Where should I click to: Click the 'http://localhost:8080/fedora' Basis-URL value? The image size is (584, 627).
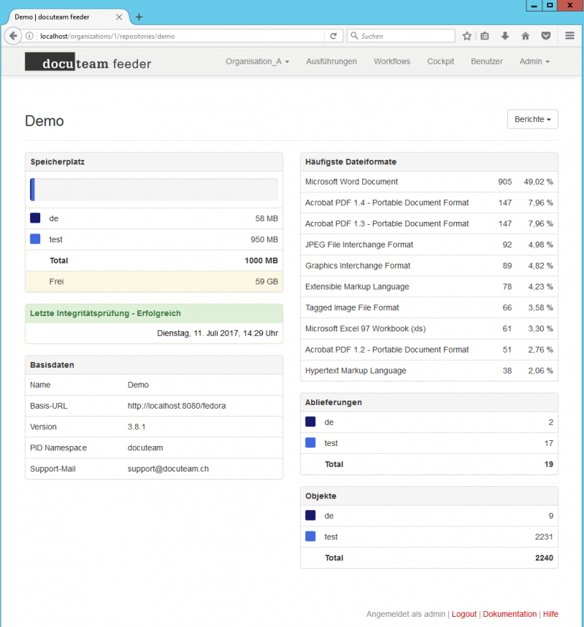177,406
